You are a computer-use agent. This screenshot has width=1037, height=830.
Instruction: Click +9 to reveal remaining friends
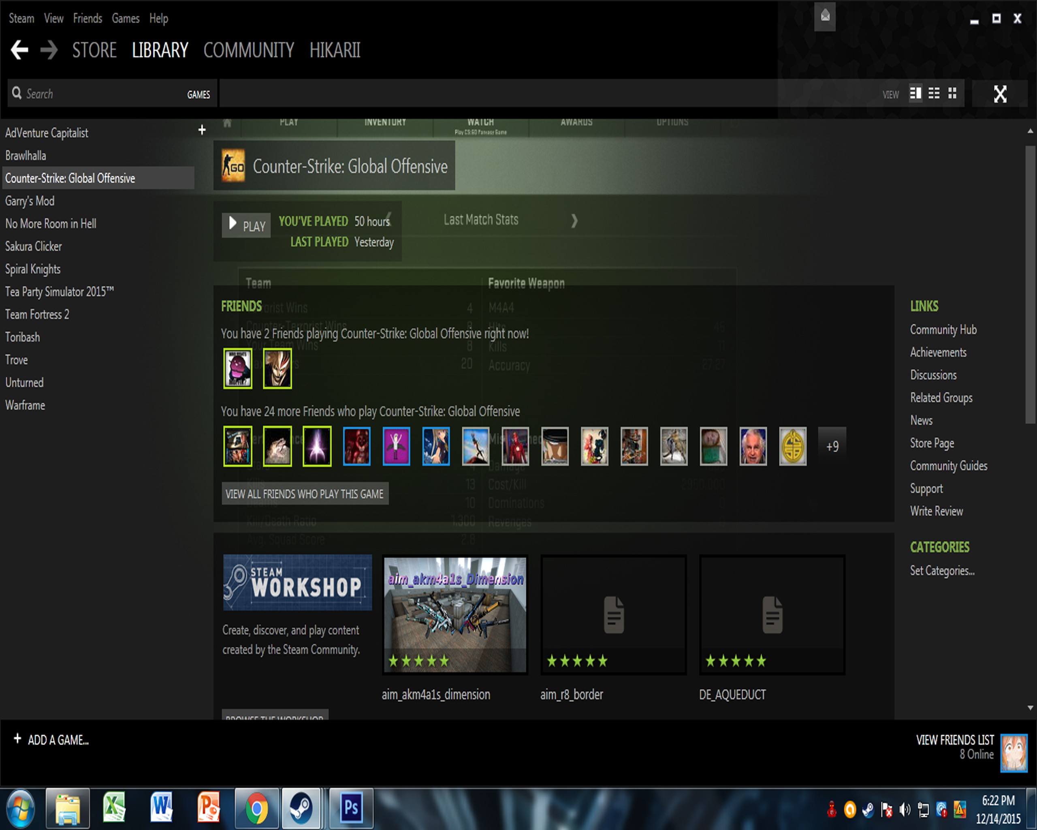pos(832,446)
